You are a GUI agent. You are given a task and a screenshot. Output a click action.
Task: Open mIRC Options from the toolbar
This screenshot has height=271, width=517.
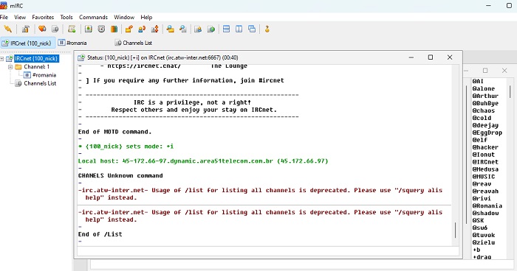click(x=25, y=29)
